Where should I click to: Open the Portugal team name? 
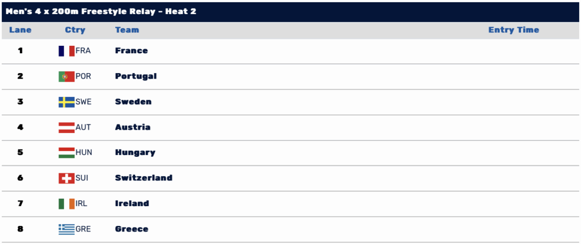tap(136, 76)
